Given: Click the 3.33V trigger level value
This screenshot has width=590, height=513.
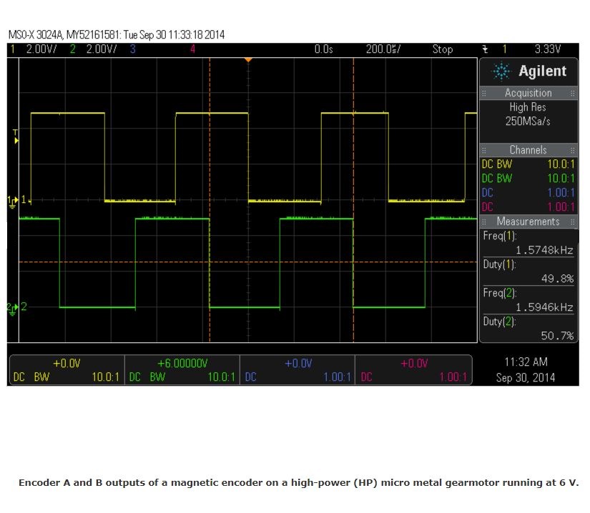Looking at the screenshot, I should click(547, 49).
